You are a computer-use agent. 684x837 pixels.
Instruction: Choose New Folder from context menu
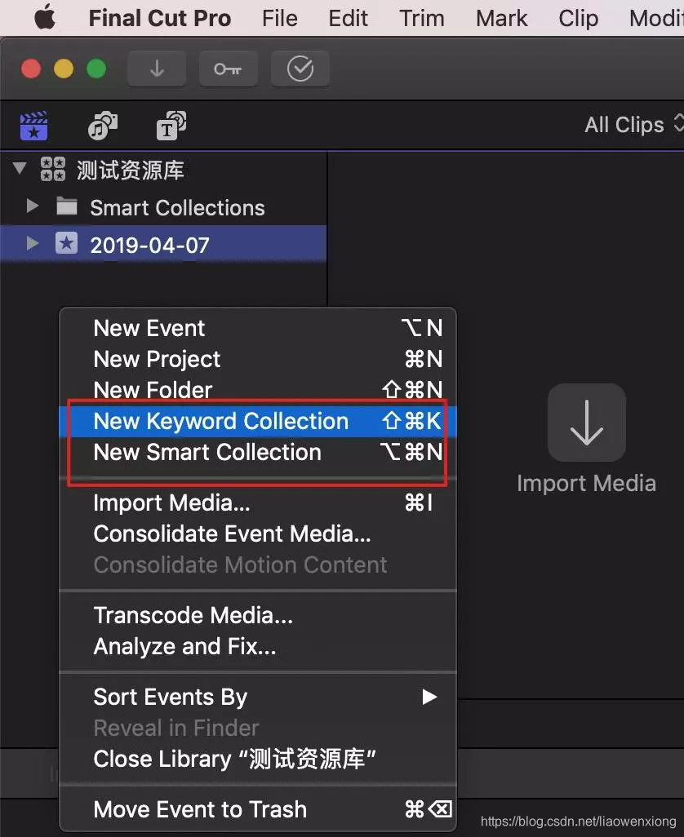258,390
